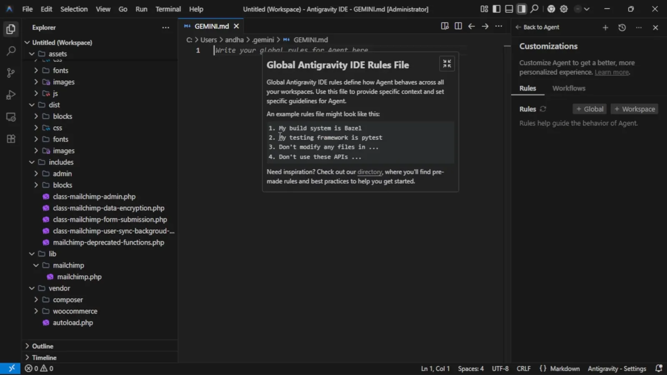The width and height of the screenshot is (667, 375).
Task: Open the browser icon in title bar
Action: pos(551,9)
